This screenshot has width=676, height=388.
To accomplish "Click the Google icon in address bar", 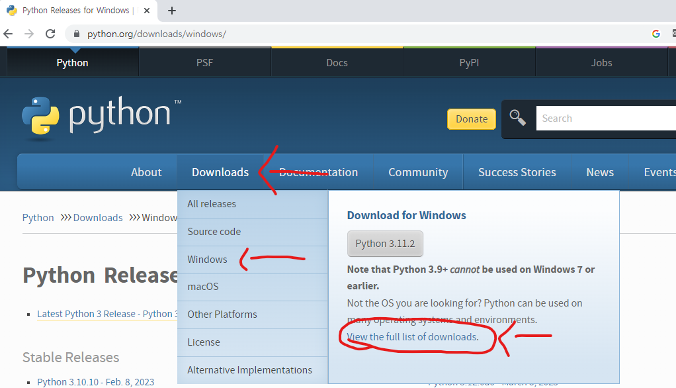I will tap(656, 34).
